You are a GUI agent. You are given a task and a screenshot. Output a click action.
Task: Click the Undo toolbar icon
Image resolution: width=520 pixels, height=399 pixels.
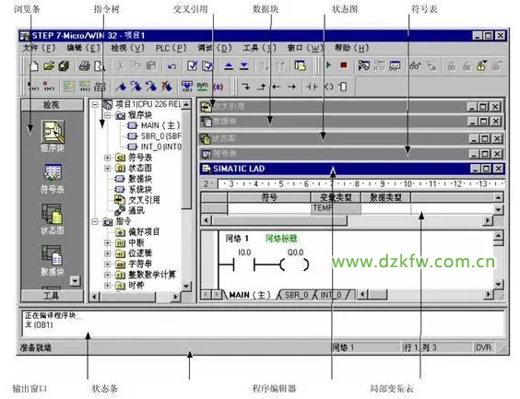[171, 66]
